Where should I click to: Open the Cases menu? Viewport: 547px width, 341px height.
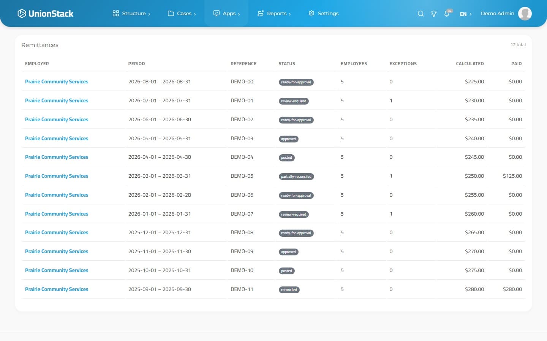(182, 13)
